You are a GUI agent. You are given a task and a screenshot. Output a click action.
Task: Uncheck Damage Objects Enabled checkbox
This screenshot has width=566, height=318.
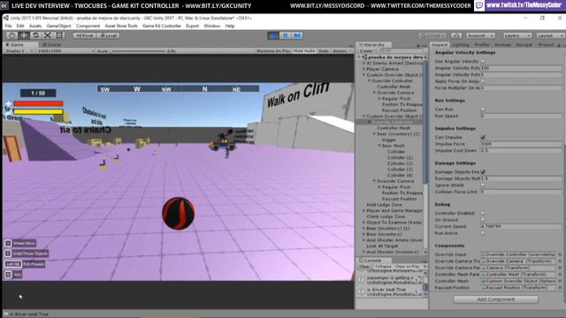(483, 172)
